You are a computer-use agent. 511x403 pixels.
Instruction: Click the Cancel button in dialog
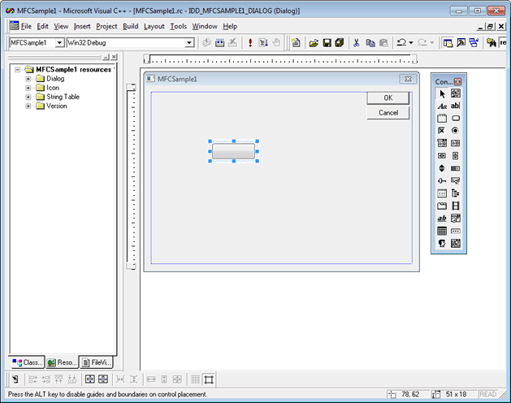388,113
